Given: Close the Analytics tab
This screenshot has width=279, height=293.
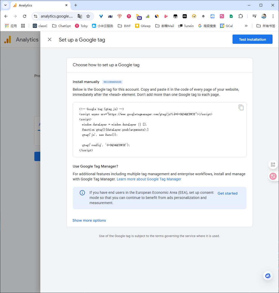Looking at the screenshot, I should (66, 5).
